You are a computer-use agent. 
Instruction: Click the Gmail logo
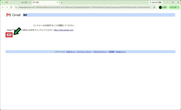[x=13, y=15]
